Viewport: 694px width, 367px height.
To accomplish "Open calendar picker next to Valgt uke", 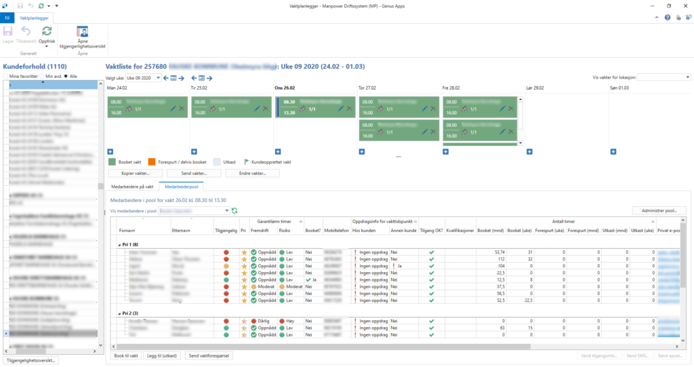I will point(174,78).
